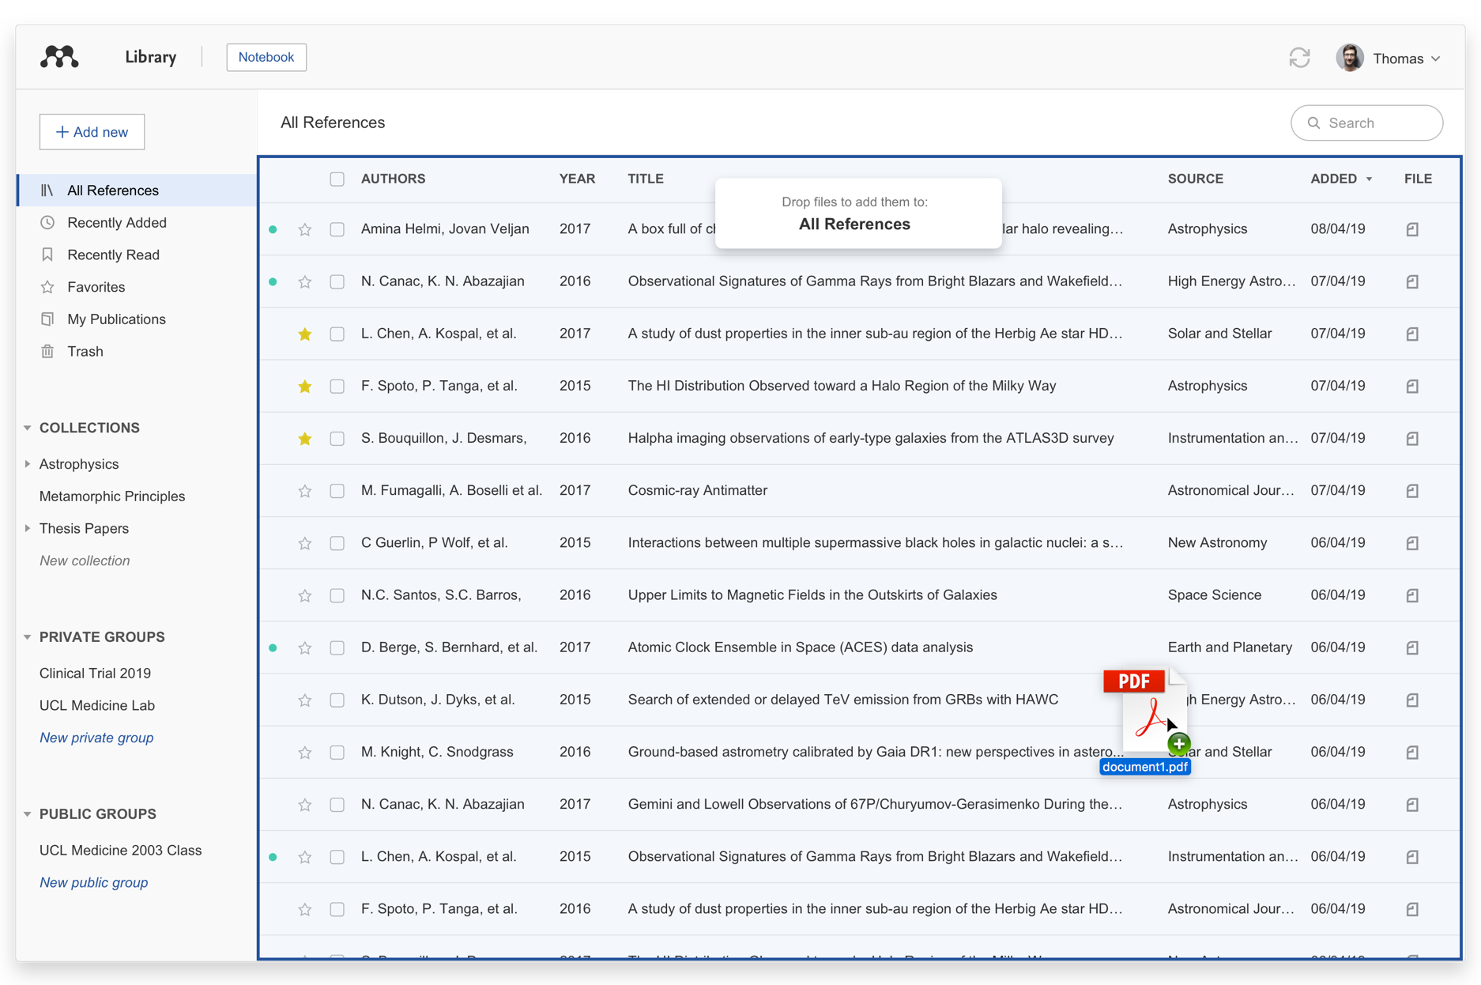1481x985 pixels.
Task: Check the box for N. Canac 2016 reference
Action: (x=337, y=282)
